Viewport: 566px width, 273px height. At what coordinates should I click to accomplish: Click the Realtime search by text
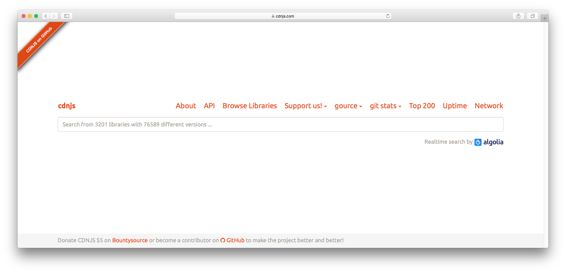[448, 142]
